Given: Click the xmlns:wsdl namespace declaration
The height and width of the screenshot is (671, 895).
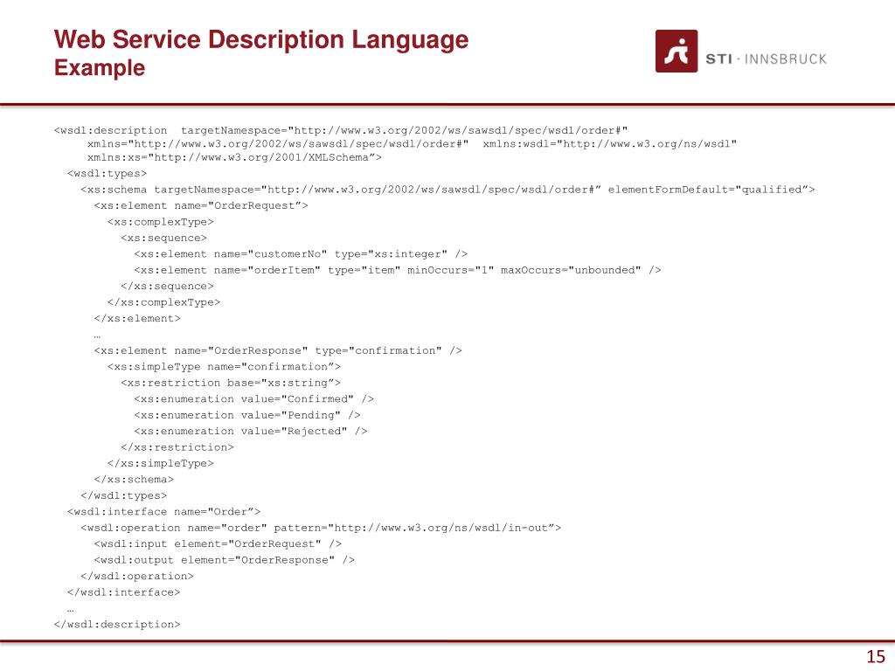Looking at the screenshot, I should (x=609, y=144).
